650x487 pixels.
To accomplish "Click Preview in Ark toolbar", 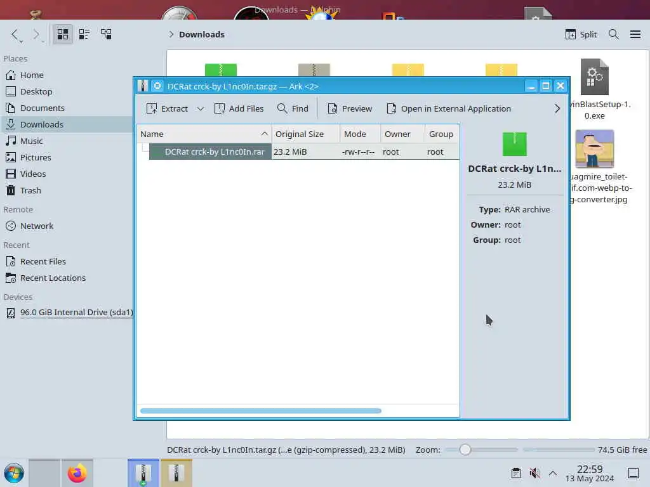I will pyautogui.click(x=350, y=109).
